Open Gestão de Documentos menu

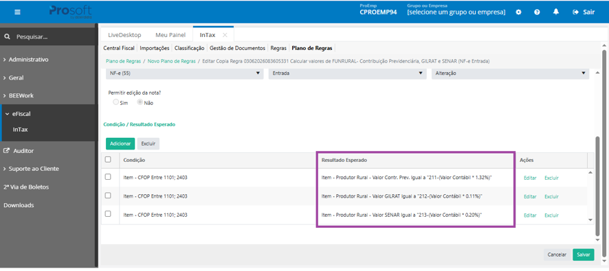click(237, 48)
